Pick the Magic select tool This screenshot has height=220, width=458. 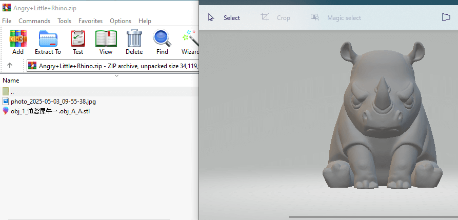(x=336, y=18)
